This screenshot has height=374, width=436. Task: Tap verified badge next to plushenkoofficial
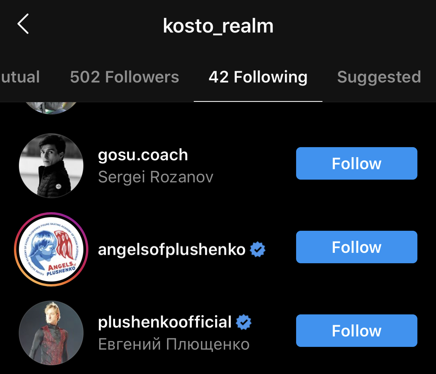pyautogui.click(x=244, y=322)
